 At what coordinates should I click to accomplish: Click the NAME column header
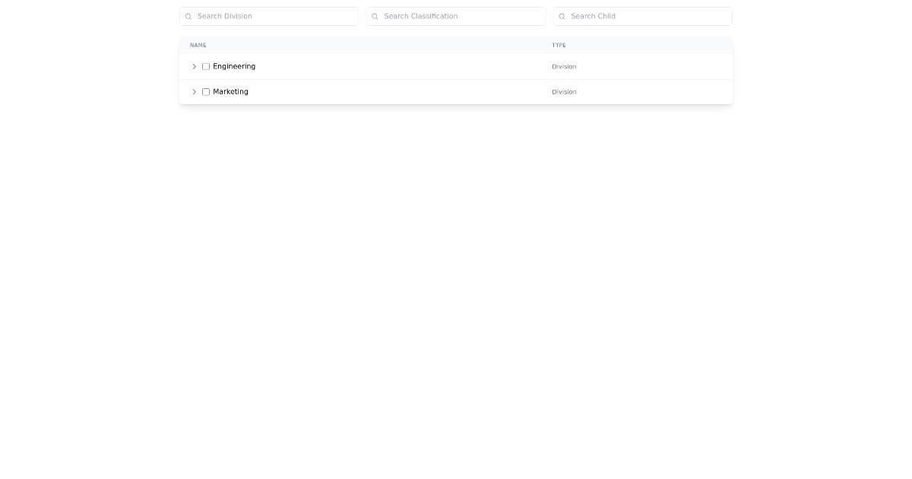coord(198,45)
